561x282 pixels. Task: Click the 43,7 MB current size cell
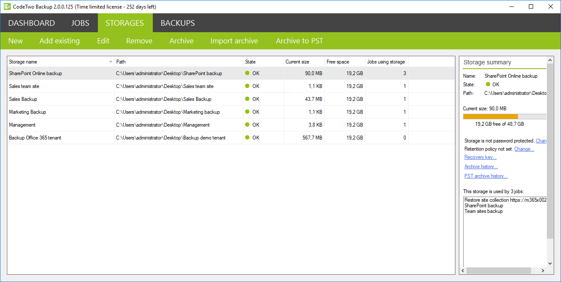point(313,99)
